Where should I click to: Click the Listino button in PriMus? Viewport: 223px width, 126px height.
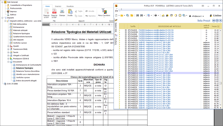[x=215, y=16]
